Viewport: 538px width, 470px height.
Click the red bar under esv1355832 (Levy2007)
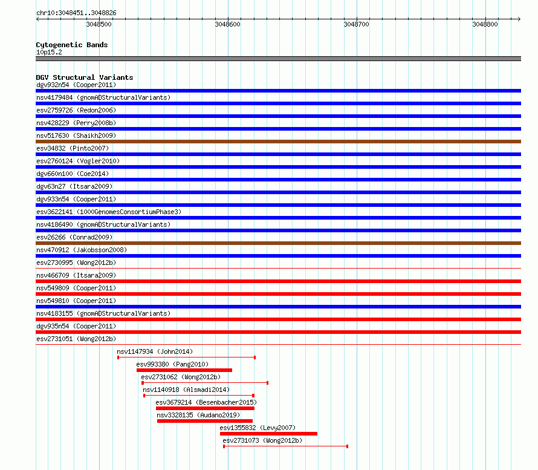pos(268,434)
